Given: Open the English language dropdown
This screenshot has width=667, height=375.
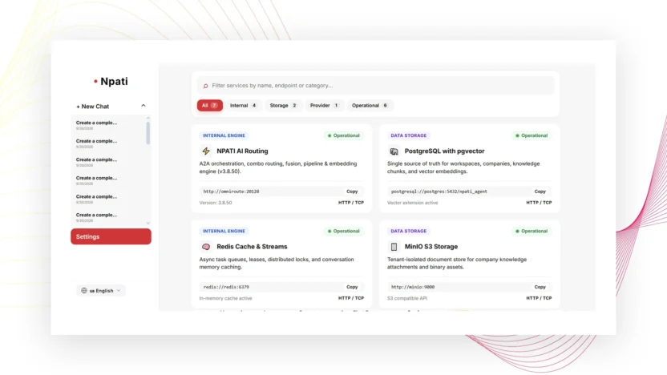Looking at the screenshot, I should [101, 290].
